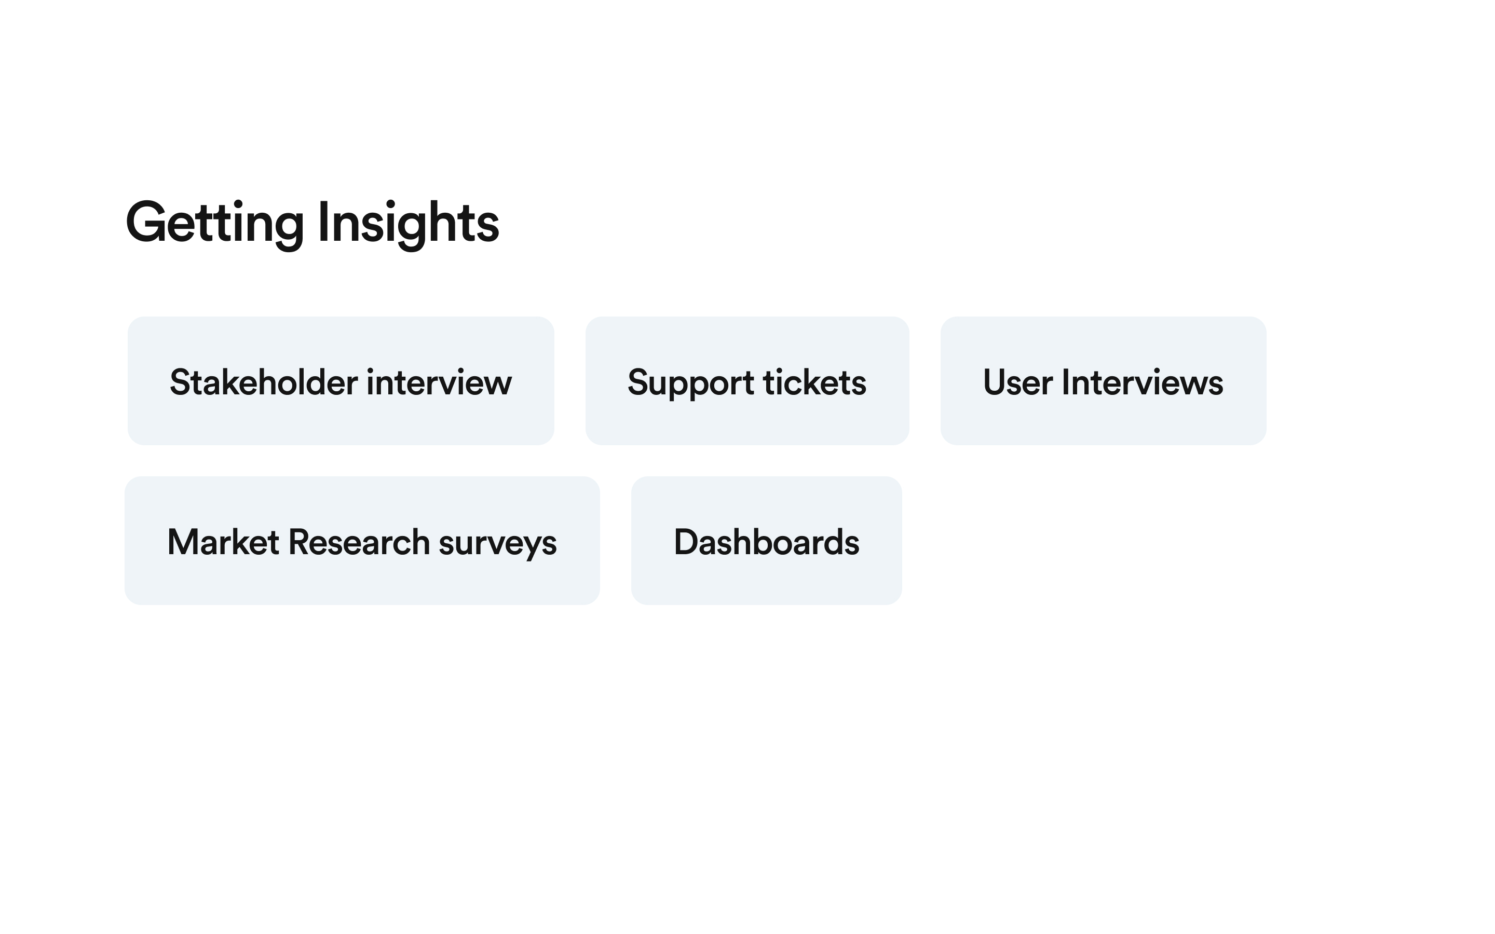Click the word "Market" in surveys card
Screen dimensions: 1495x934
223,542
